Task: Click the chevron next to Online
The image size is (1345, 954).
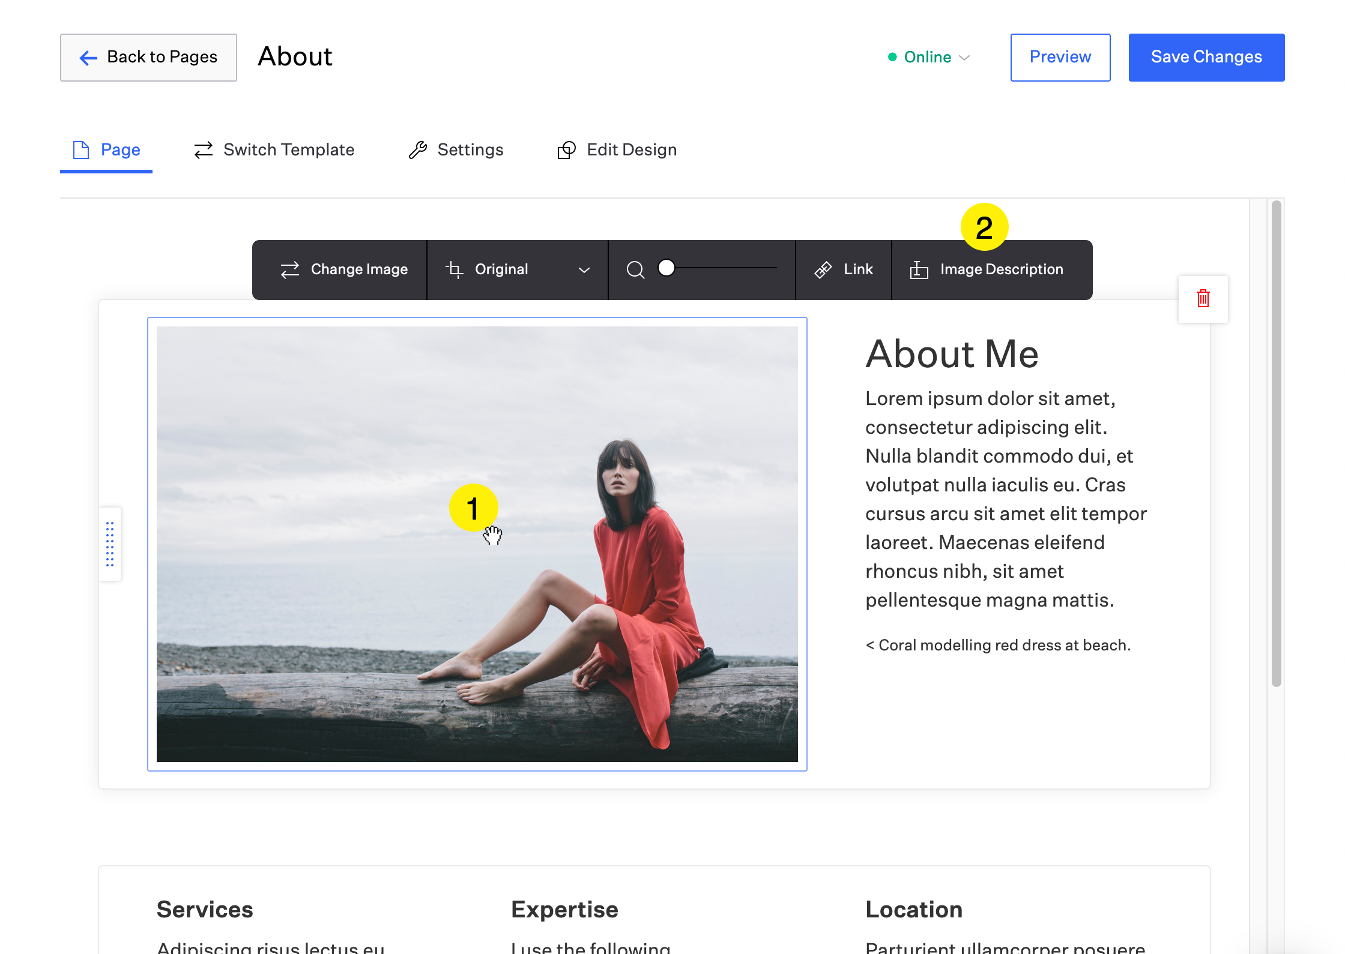Action: [964, 58]
